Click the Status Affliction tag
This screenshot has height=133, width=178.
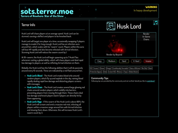pos(135,68)
